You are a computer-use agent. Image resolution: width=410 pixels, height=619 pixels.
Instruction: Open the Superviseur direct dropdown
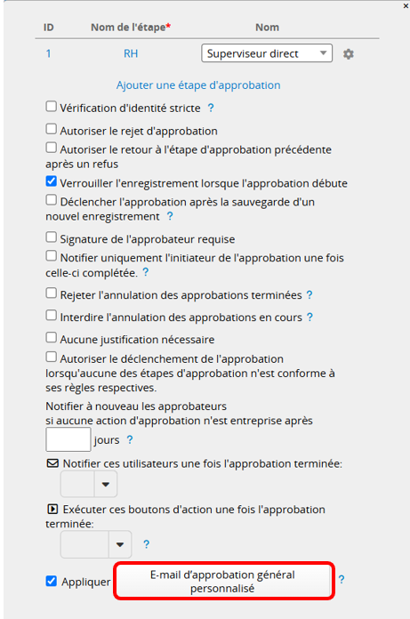[267, 53]
